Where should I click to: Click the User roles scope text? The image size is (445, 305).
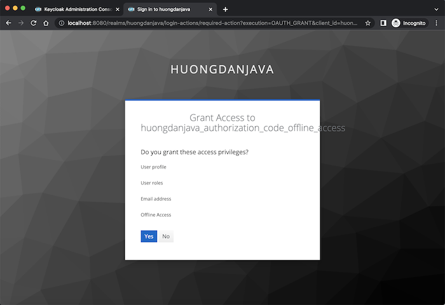(152, 183)
